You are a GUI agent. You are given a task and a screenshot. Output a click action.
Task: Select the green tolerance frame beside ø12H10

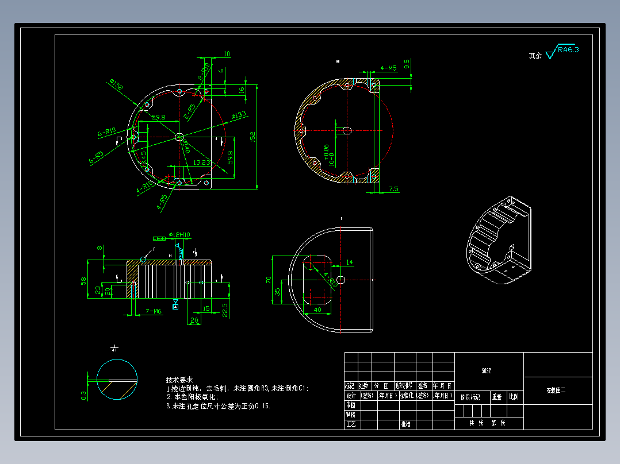tap(159, 238)
